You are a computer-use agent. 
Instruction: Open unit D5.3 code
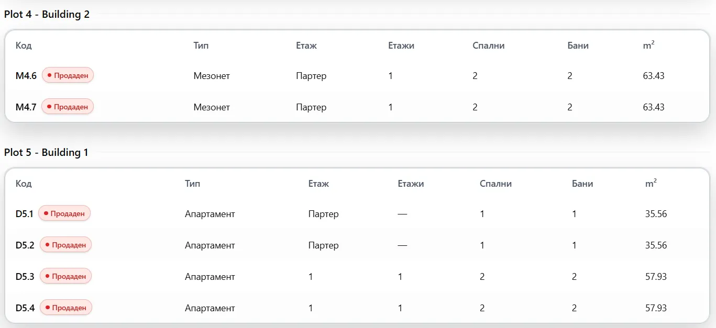[x=25, y=277]
